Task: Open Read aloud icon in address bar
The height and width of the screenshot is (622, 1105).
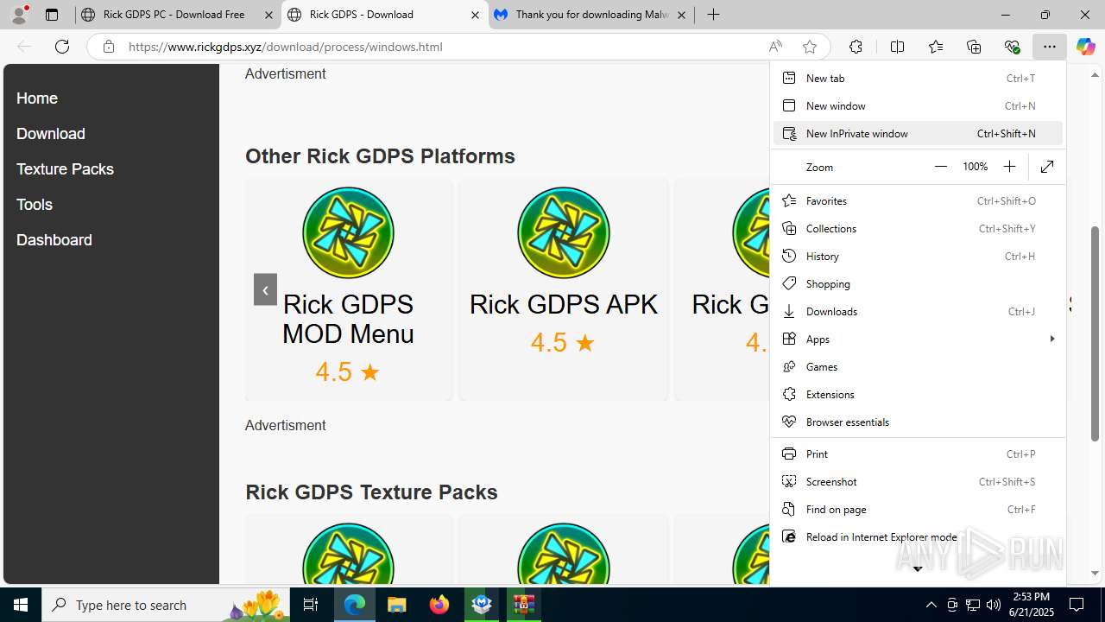Action: 775,47
